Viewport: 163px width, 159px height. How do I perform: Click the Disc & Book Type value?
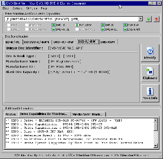[x=62, y=56]
